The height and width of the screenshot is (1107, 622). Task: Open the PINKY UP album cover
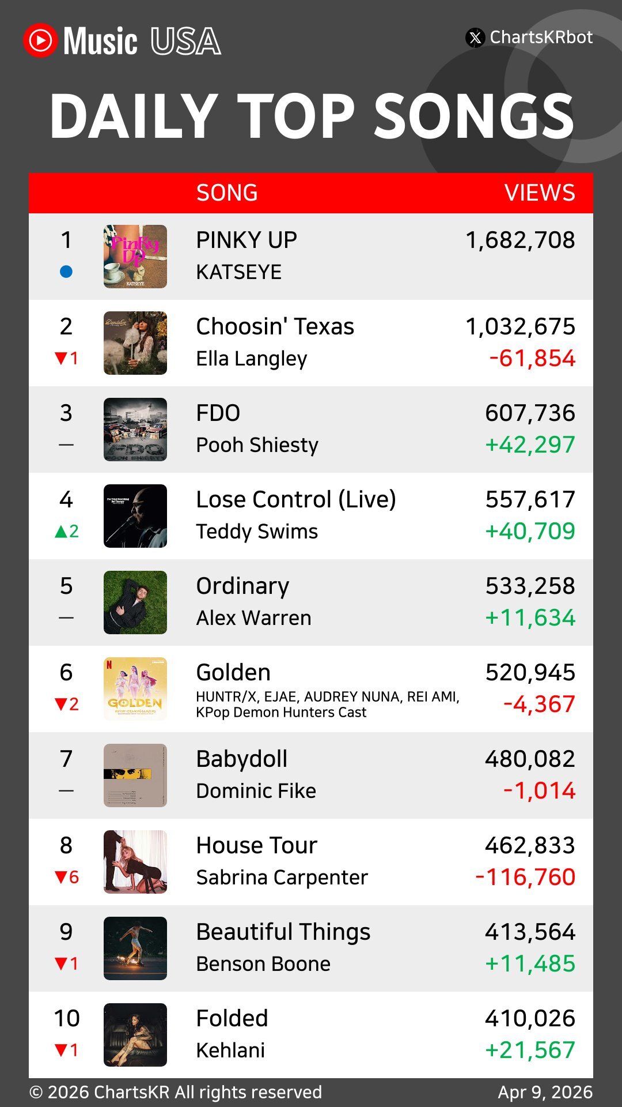tap(135, 257)
